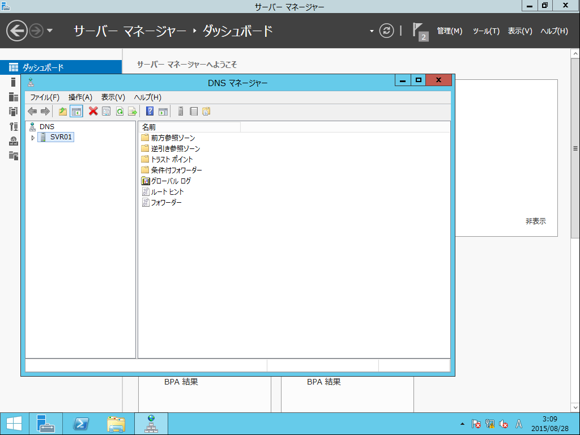Expand the SVR01 tree node
This screenshot has height=435, width=580.
pyautogui.click(x=33, y=138)
